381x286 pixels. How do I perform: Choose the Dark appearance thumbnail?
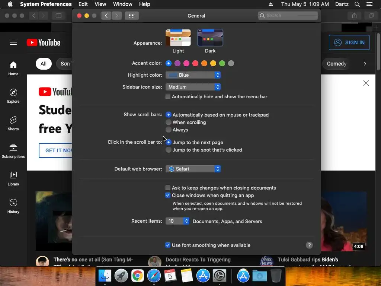coord(210,38)
